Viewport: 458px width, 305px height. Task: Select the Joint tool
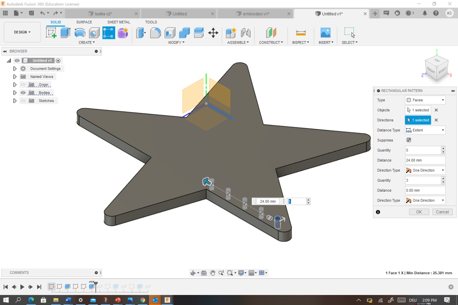point(245,33)
